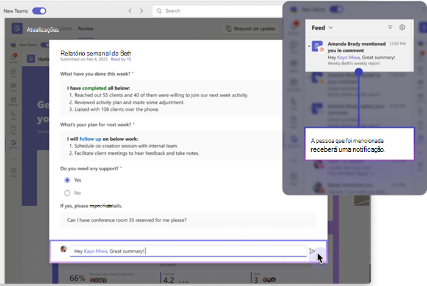
Task: Click "Reviewed activity plan" list item
Action: pyautogui.click(x=127, y=102)
